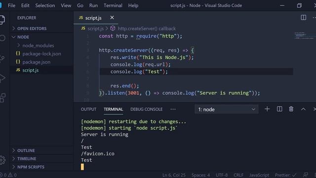Close the script.js editor tab
The width and height of the screenshot is (316, 178).
pos(112,18)
